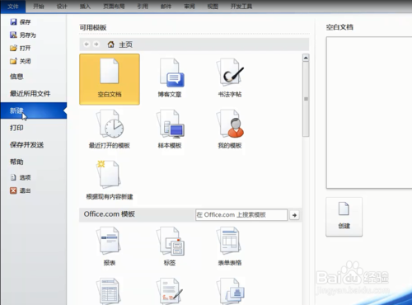Switch to the 开始 home ribbon tab
The width and height of the screenshot is (412, 305).
pyautogui.click(x=39, y=7)
